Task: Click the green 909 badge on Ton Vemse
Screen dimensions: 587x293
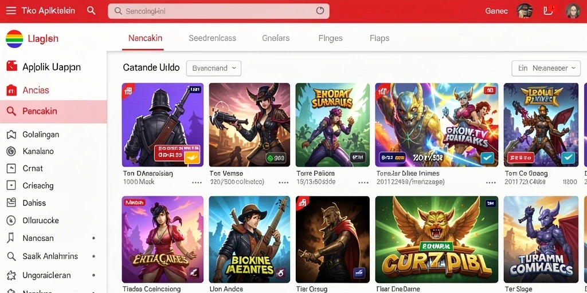Action: click(276, 158)
